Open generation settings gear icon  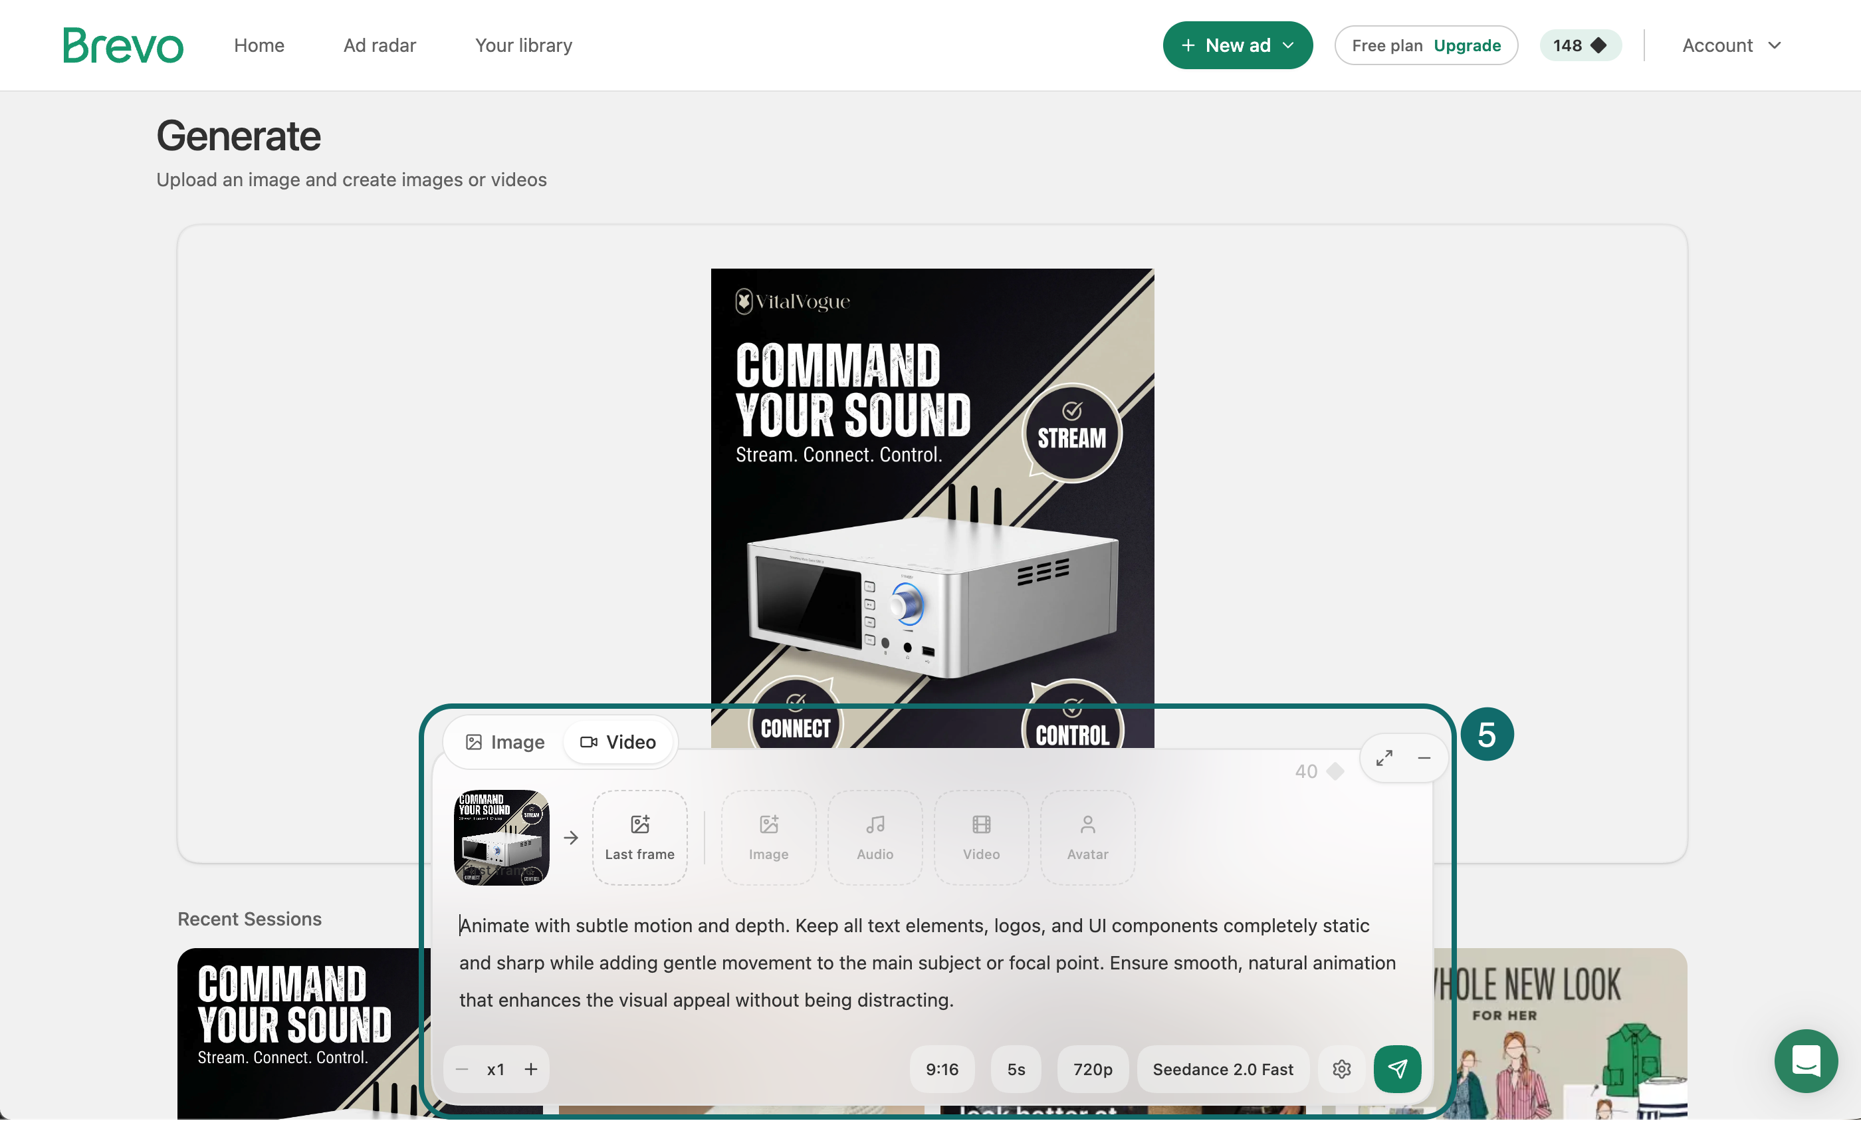1341,1069
